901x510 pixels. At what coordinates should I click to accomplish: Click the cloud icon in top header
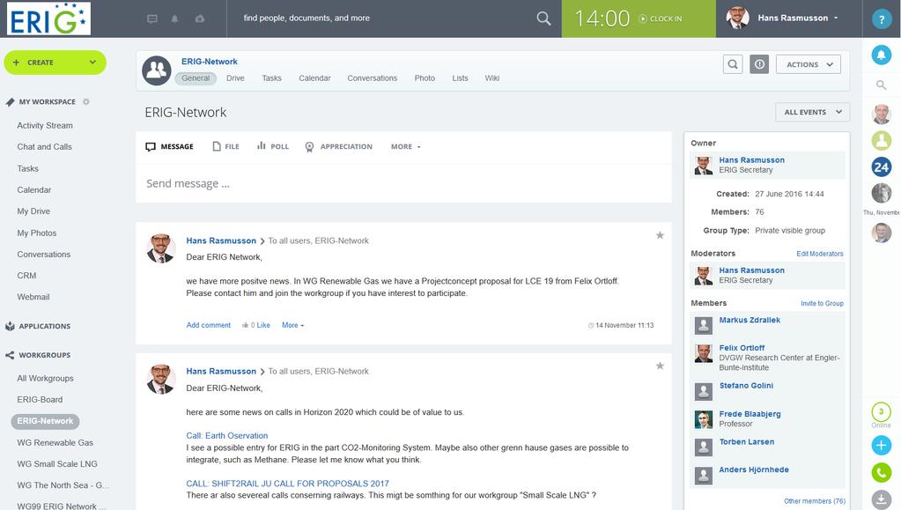coord(199,18)
